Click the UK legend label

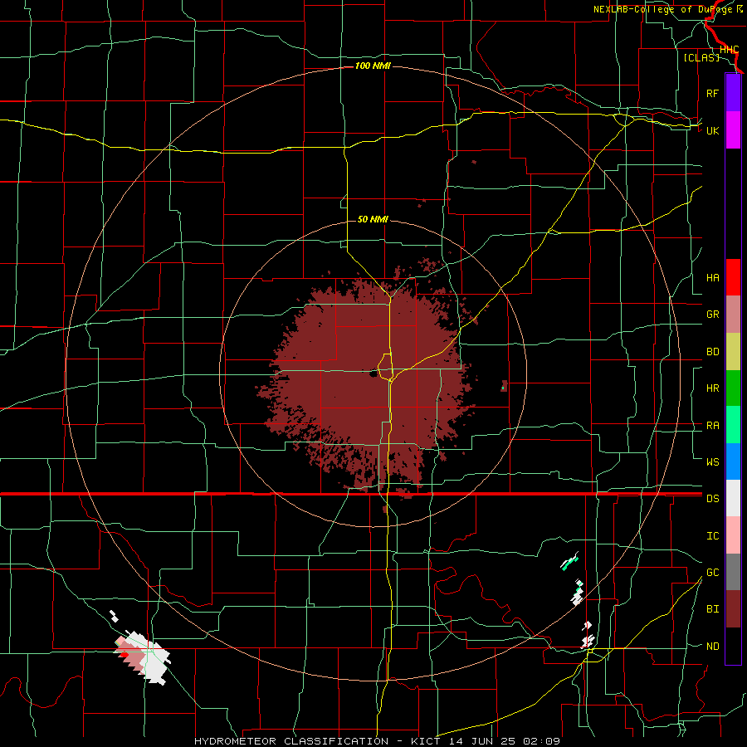click(712, 130)
